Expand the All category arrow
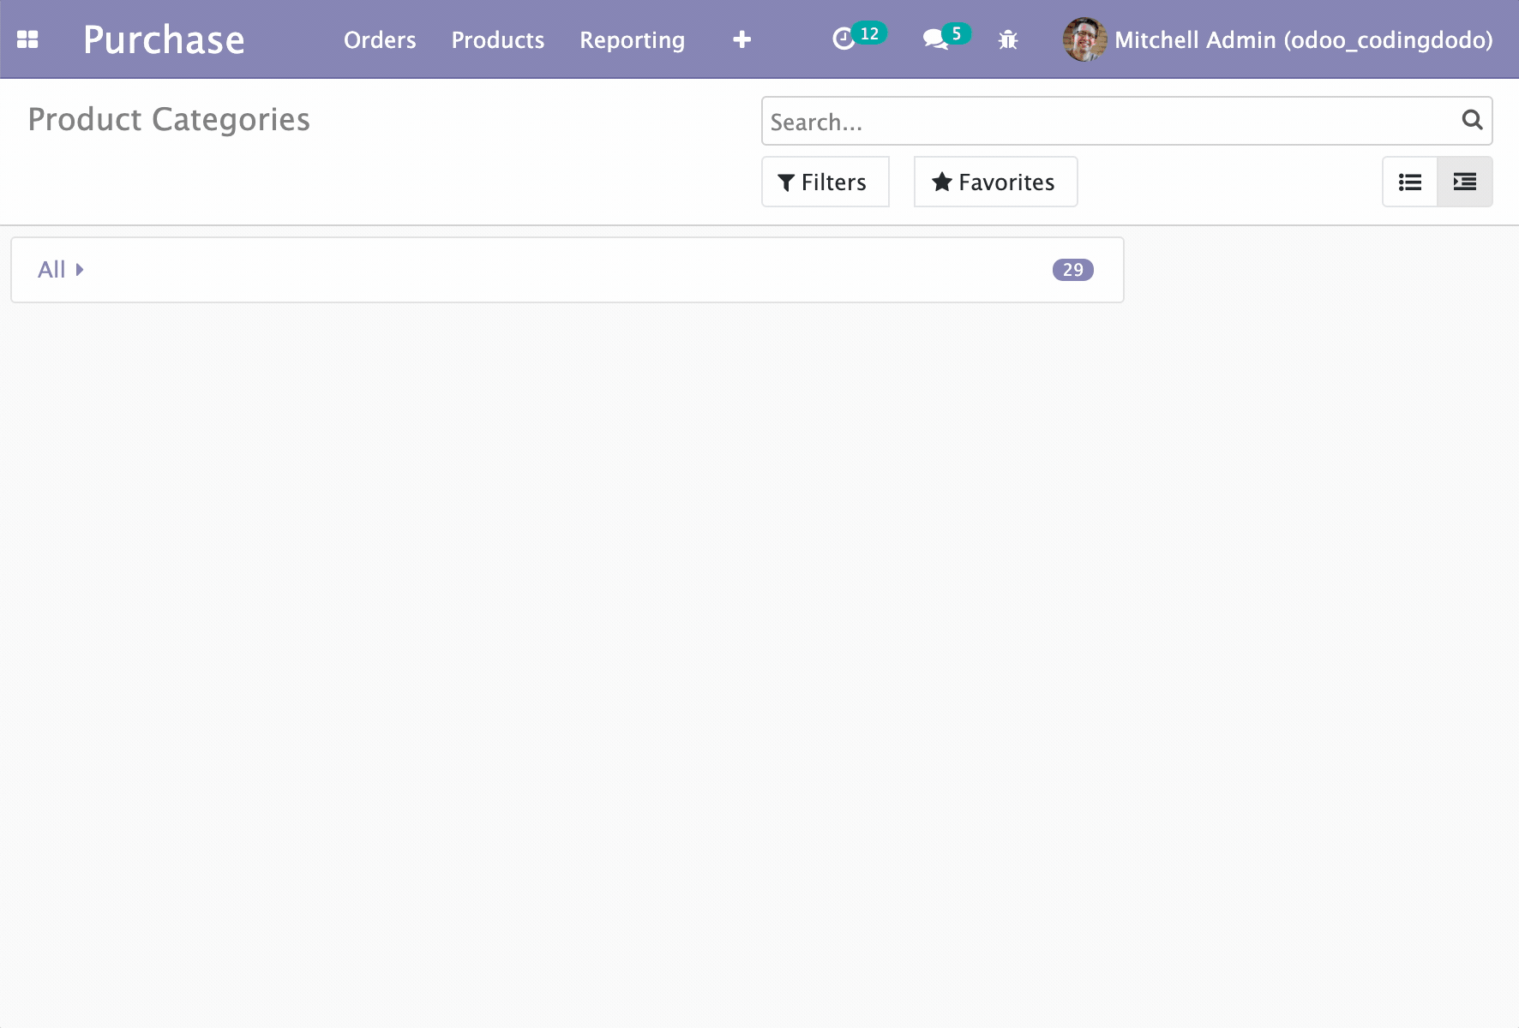 point(80,270)
